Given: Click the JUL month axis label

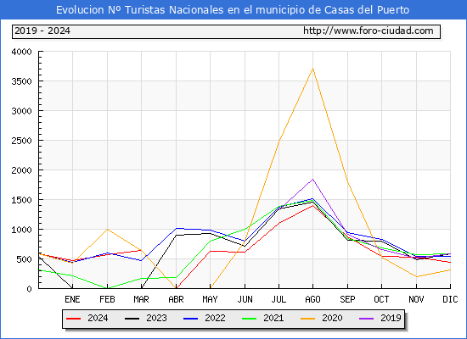Looking at the screenshot, I should point(279,299).
